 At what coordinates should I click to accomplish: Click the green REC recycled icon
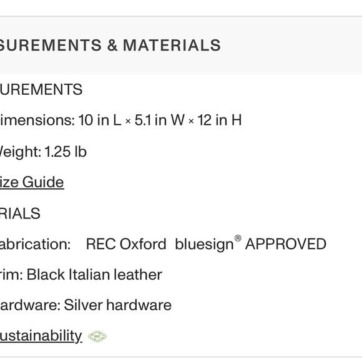pyautogui.click(x=97, y=336)
